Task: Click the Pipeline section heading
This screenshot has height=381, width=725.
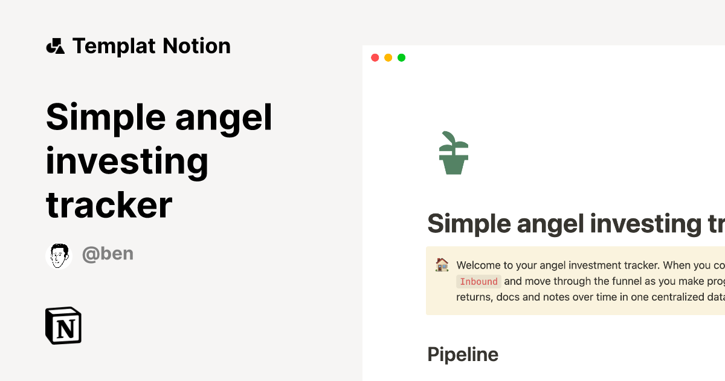Action: tap(463, 354)
